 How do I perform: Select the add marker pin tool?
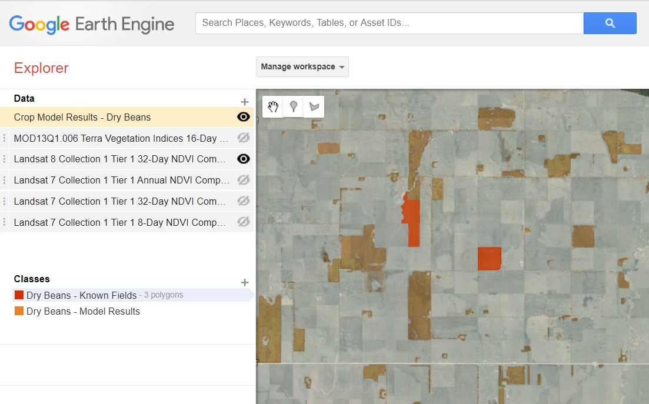coord(293,106)
